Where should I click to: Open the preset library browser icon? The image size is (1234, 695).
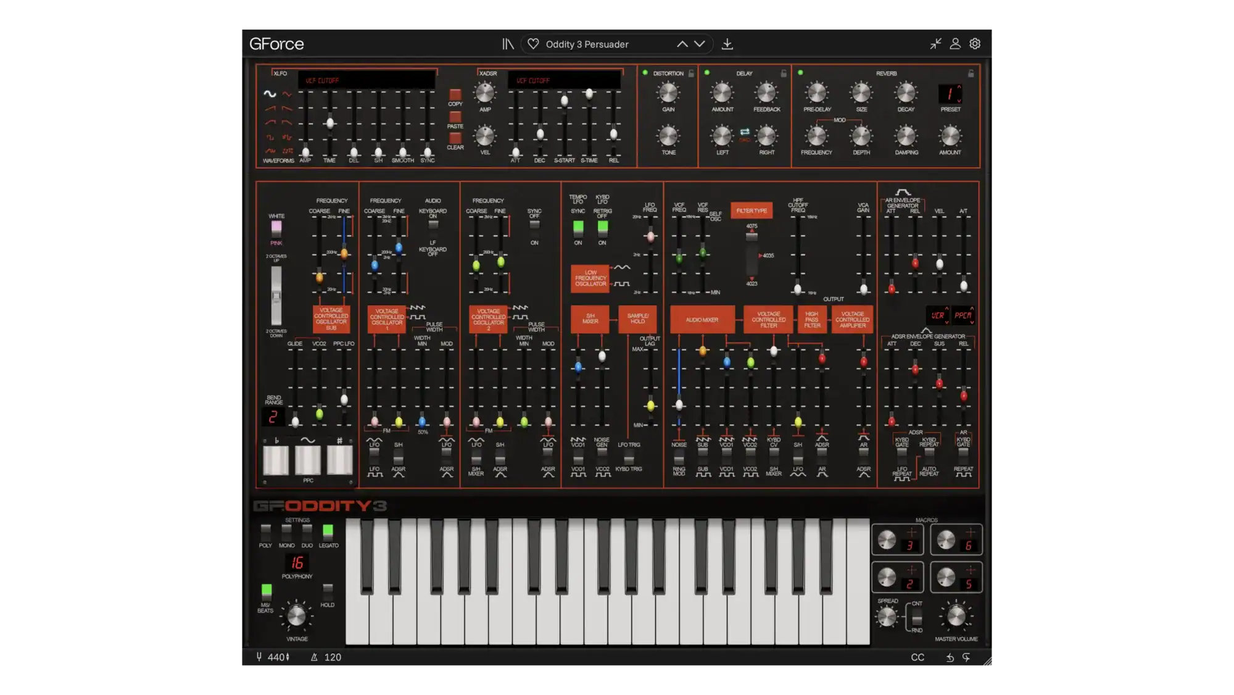point(508,44)
